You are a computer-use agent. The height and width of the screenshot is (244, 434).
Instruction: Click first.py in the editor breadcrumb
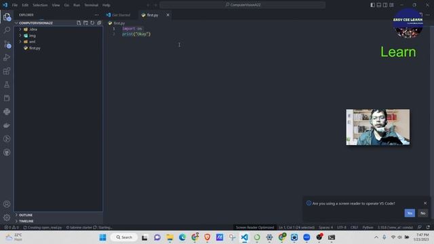tap(119, 23)
